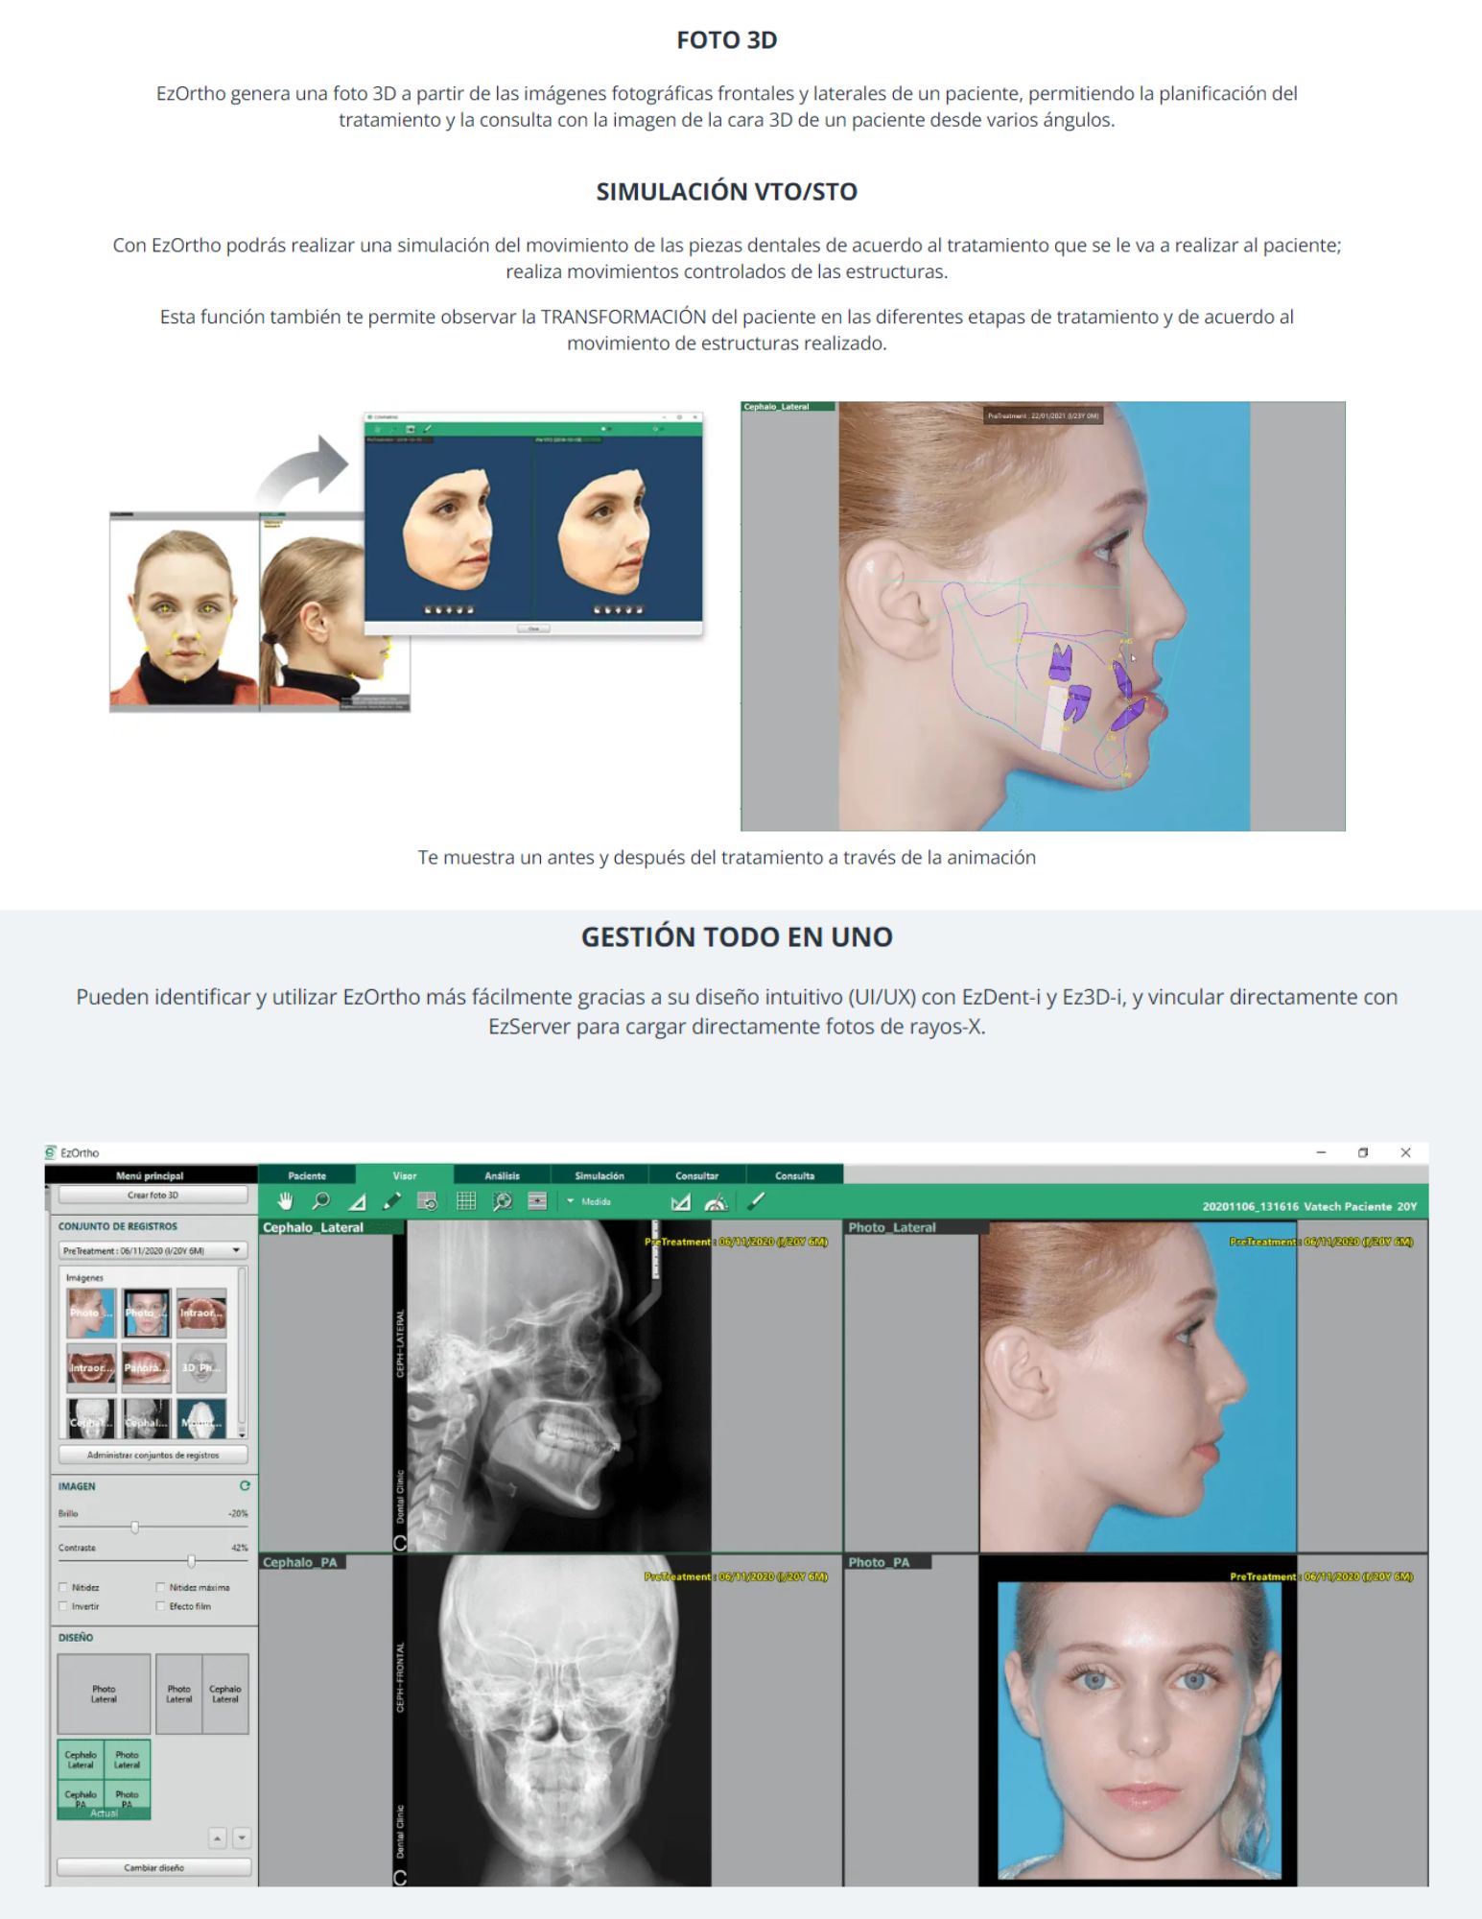The width and height of the screenshot is (1482, 1919).
Task: Click the brush tool icon in toolbar
Action: (x=756, y=1200)
